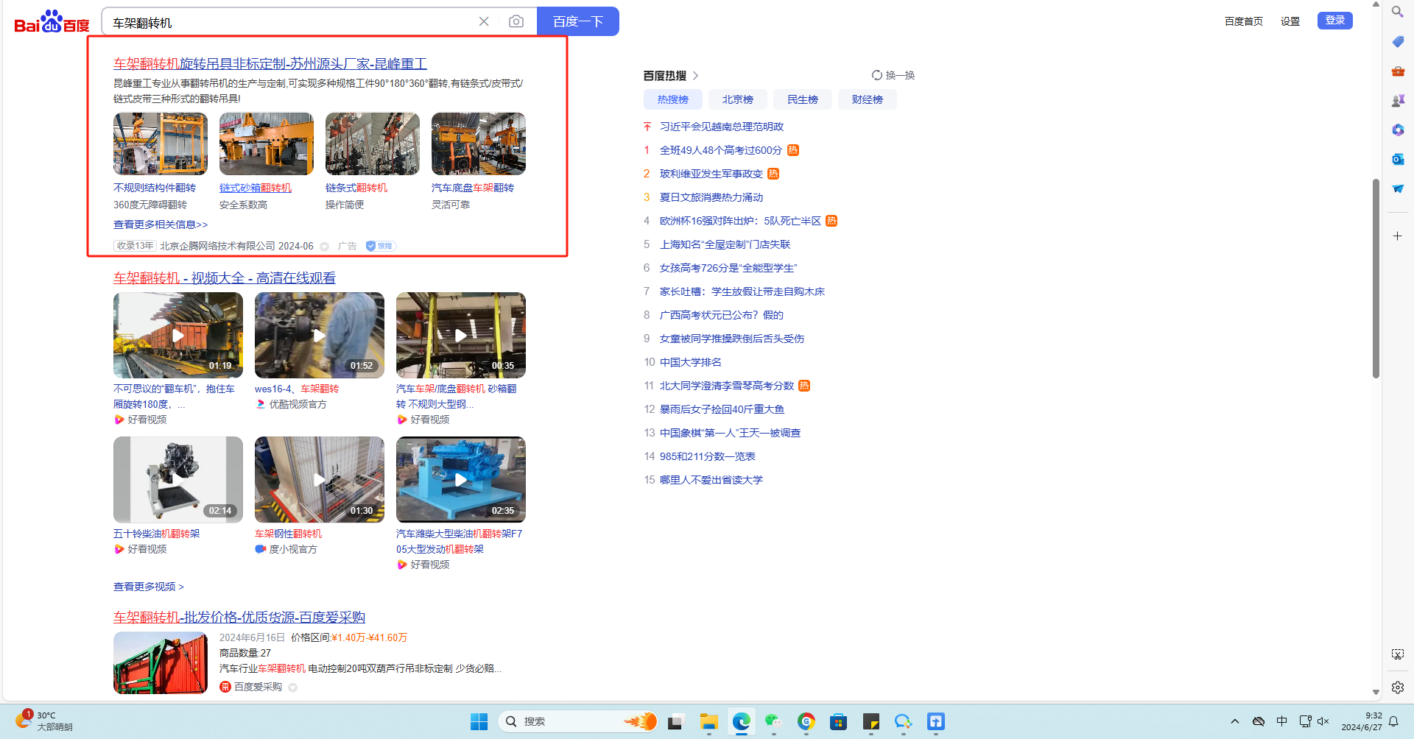Viewport: 1414px width, 739px height.
Task: Play the 02:14 五十铃柴油机 video
Action: coord(178,479)
